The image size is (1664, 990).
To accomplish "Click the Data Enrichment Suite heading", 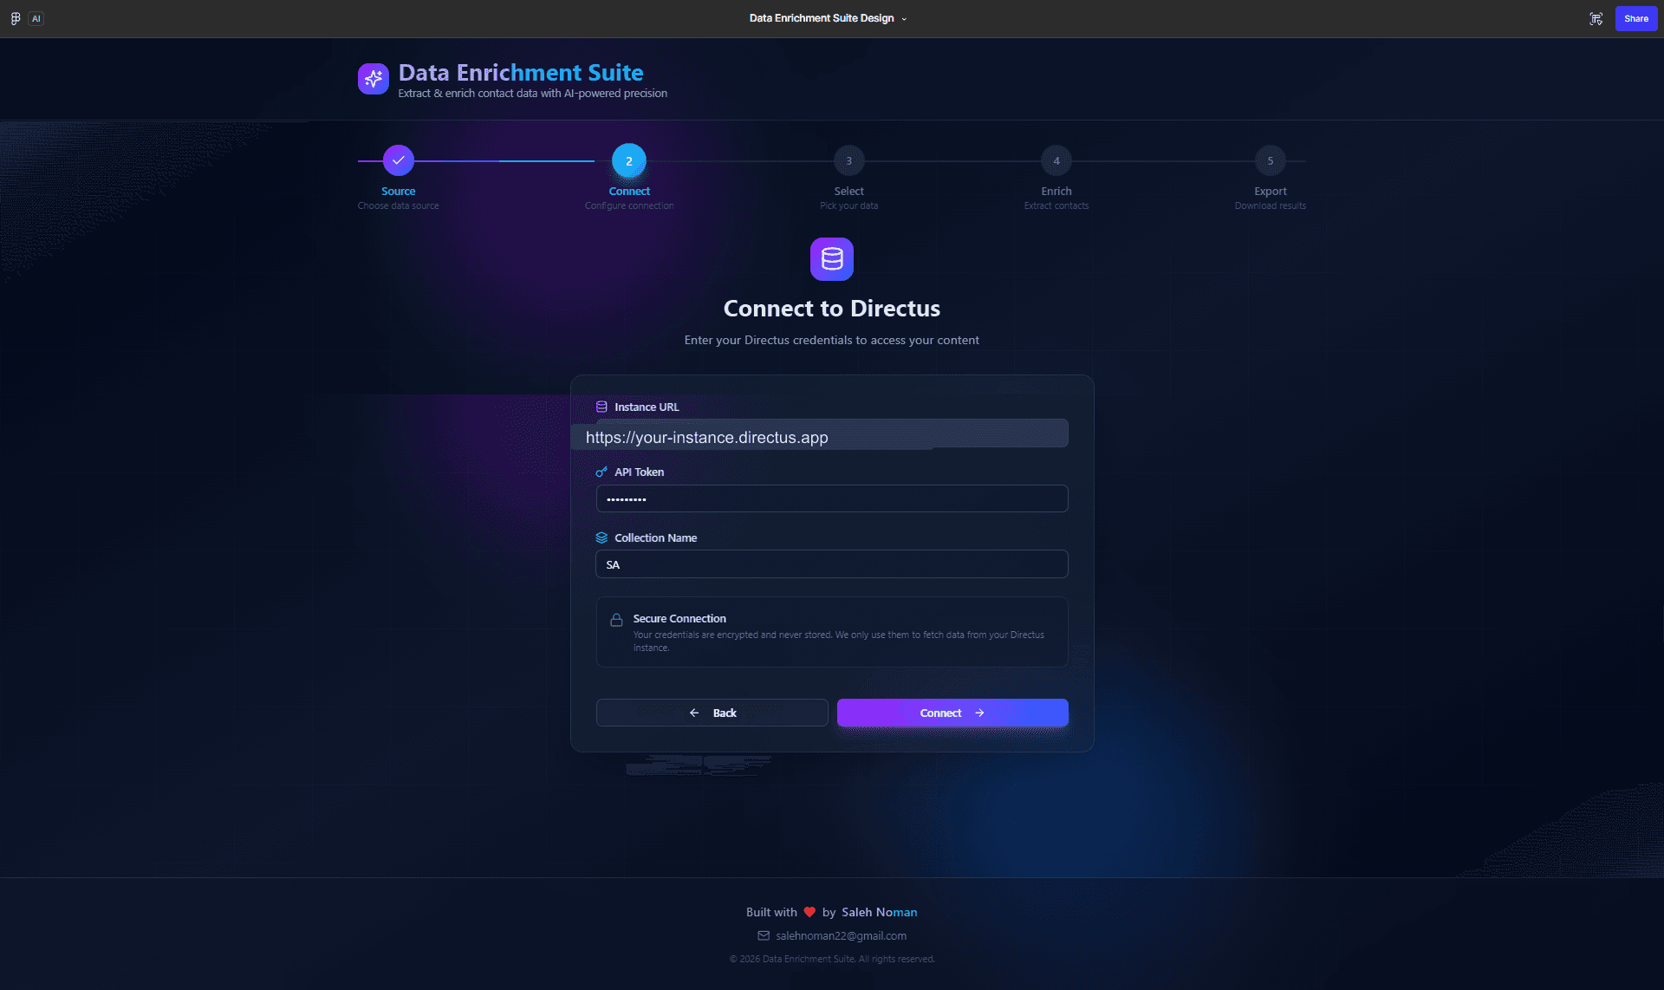I will pyautogui.click(x=521, y=73).
